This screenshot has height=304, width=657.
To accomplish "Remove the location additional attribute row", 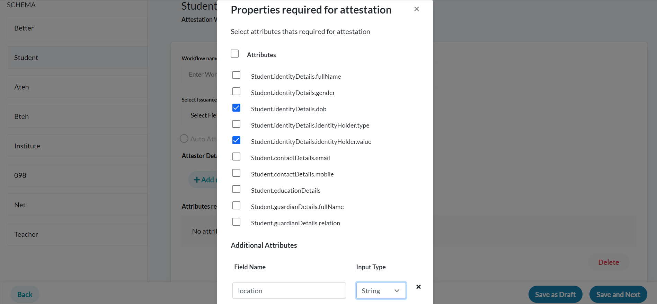I will point(418,287).
